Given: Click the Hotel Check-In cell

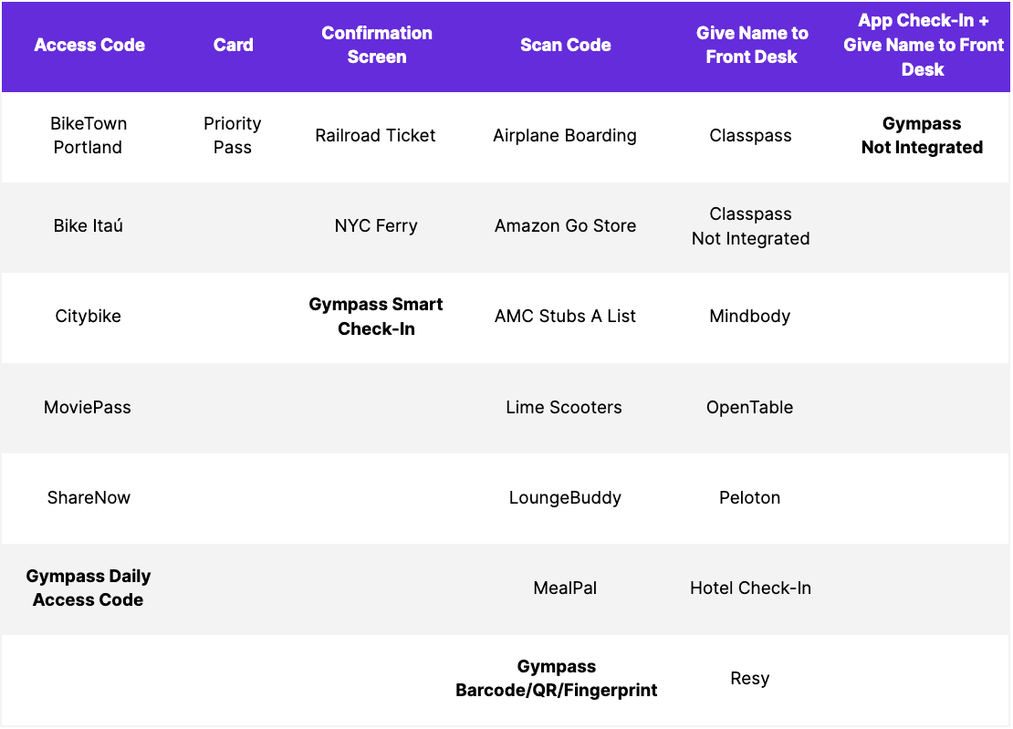Looking at the screenshot, I should click(750, 588).
